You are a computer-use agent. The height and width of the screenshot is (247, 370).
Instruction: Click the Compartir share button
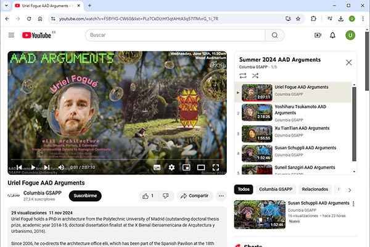point(194,196)
